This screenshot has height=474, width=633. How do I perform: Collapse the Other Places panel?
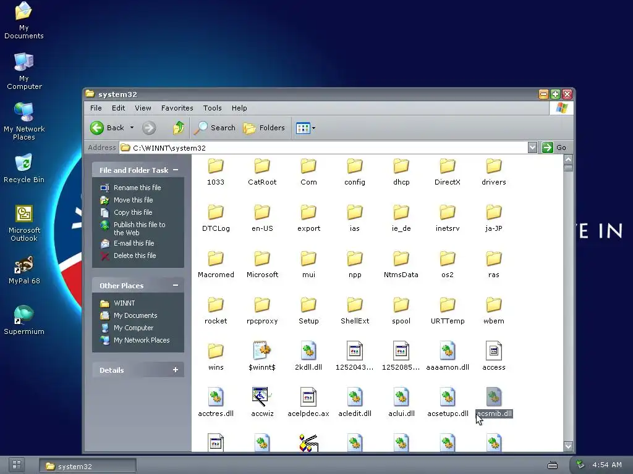coord(176,285)
